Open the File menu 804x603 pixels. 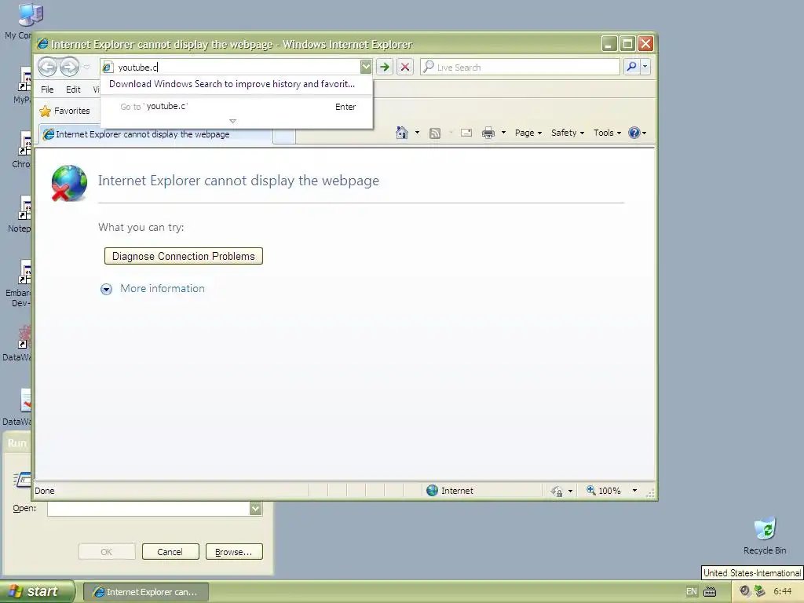(x=47, y=90)
